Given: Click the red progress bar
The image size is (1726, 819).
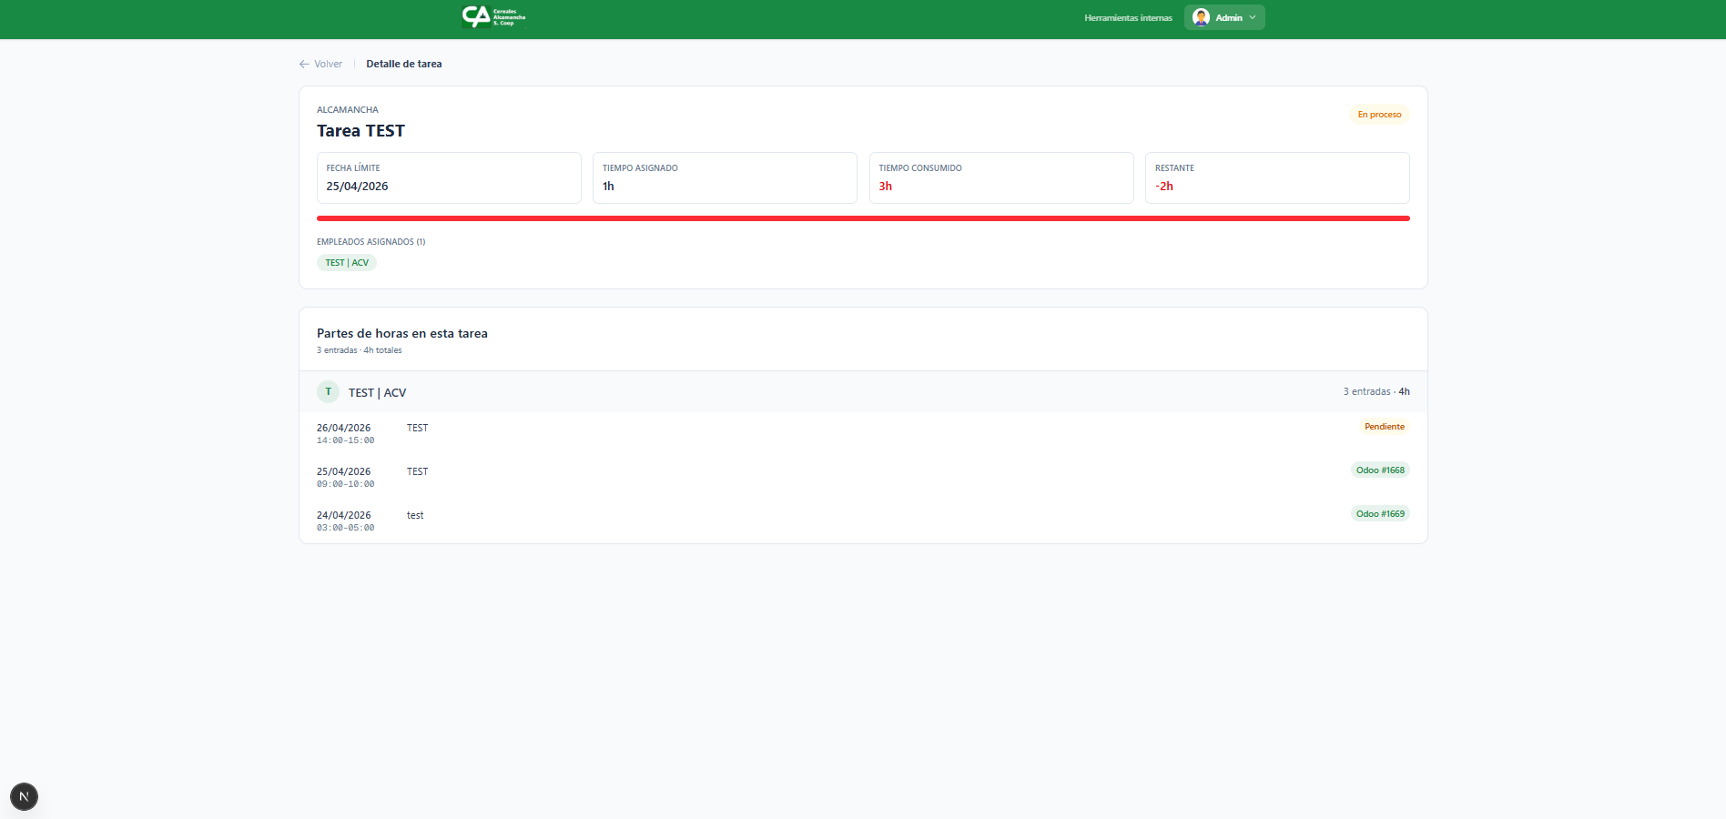Looking at the screenshot, I should pos(862,218).
